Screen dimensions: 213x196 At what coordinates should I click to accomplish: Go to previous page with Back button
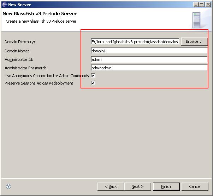111,186
